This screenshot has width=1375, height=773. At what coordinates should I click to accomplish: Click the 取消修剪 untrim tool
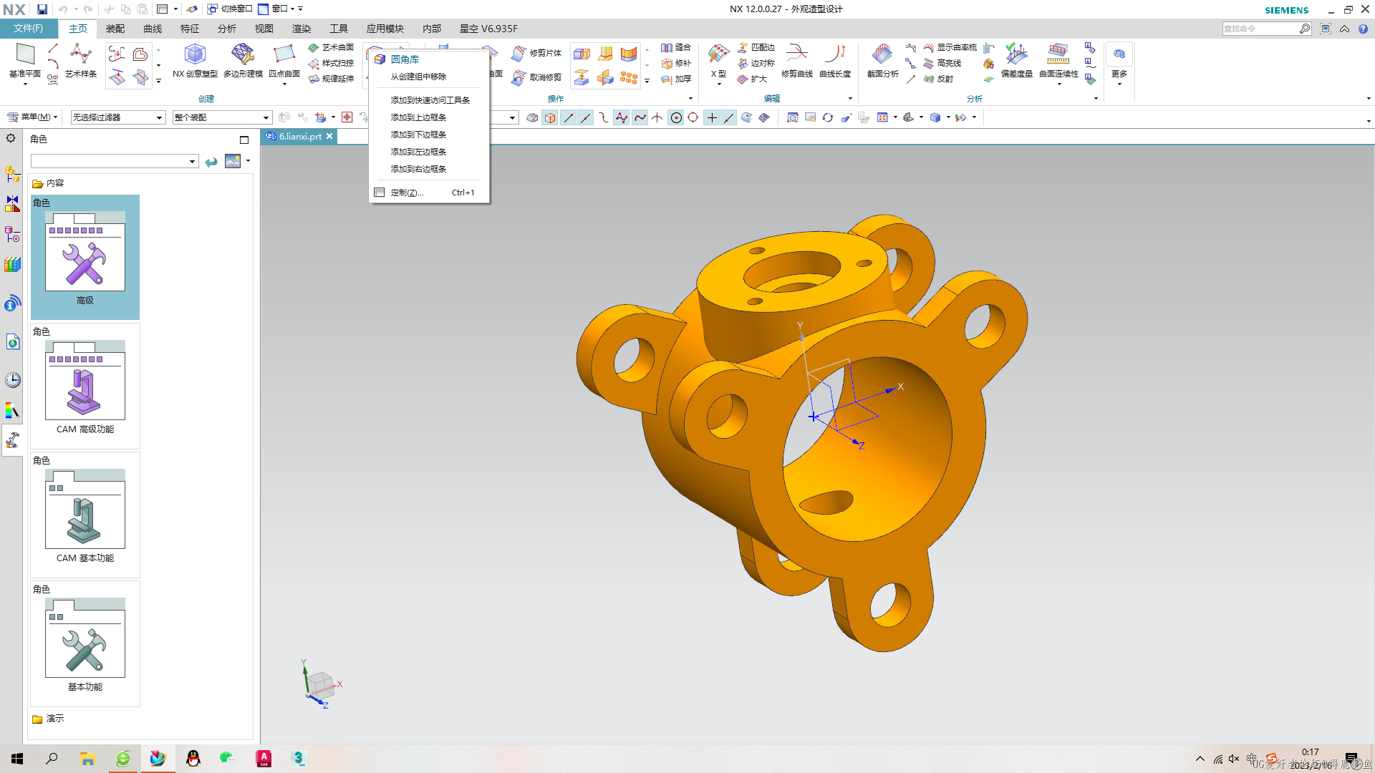[536, 77]
